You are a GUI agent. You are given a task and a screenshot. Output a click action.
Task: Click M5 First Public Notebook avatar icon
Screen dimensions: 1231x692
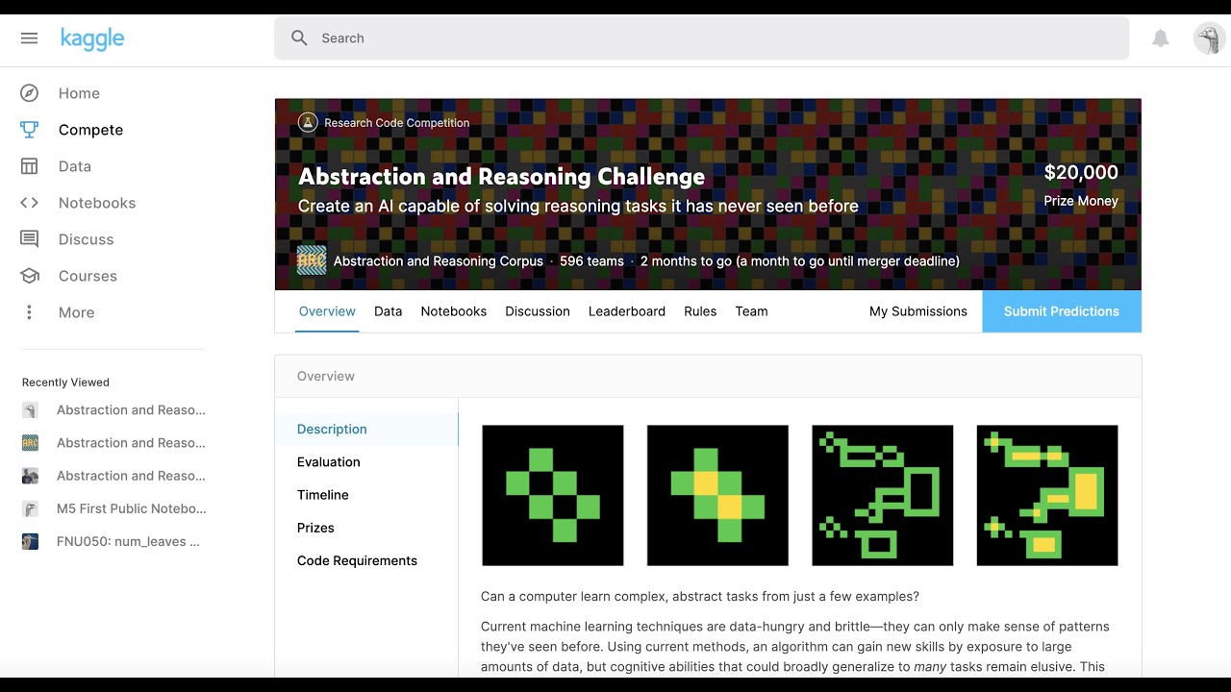click(31, 508)
